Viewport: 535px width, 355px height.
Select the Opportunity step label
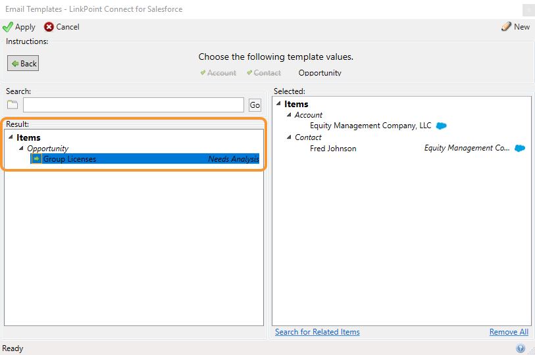pos(320,72)
